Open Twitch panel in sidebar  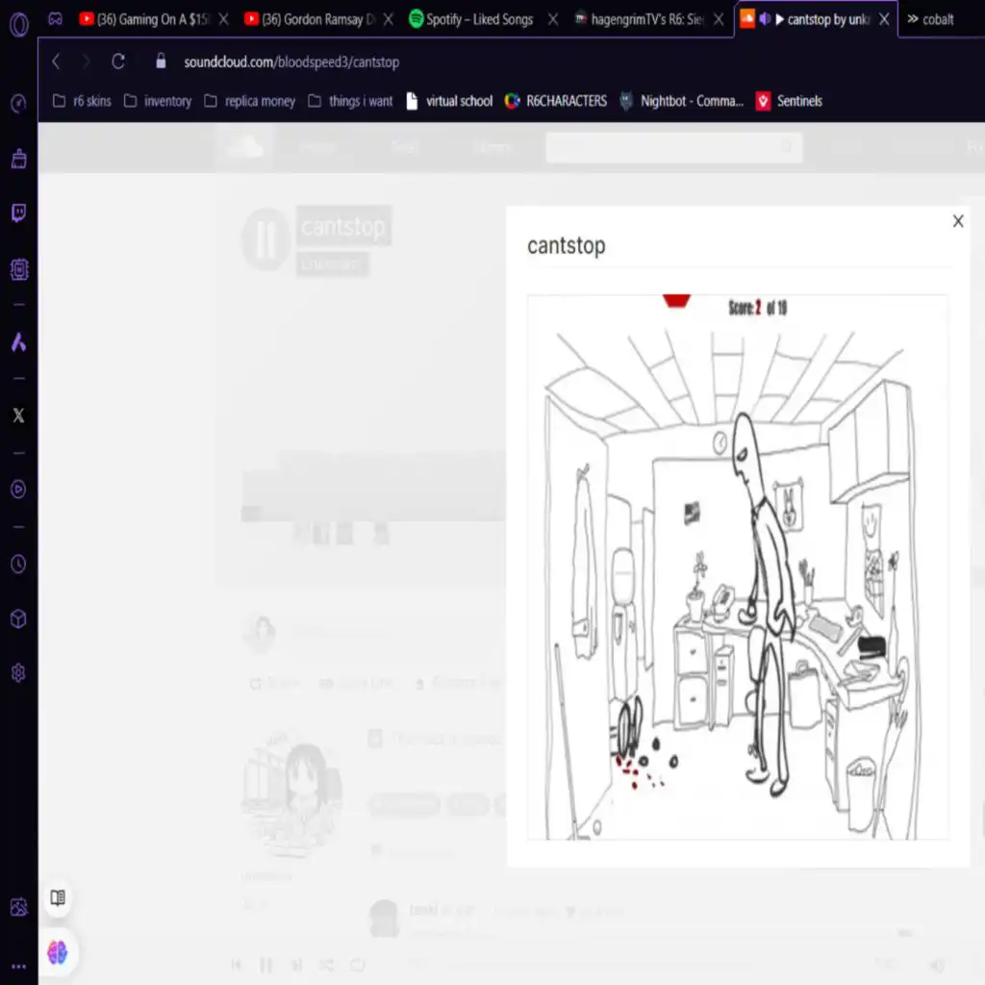click(x=19, y=213)
